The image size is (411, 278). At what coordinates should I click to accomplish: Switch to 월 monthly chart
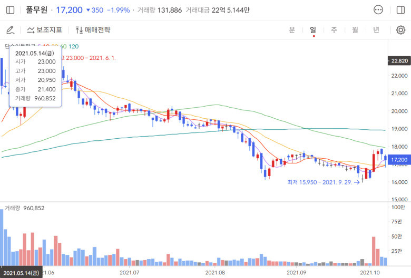click(x=355, y=30)
